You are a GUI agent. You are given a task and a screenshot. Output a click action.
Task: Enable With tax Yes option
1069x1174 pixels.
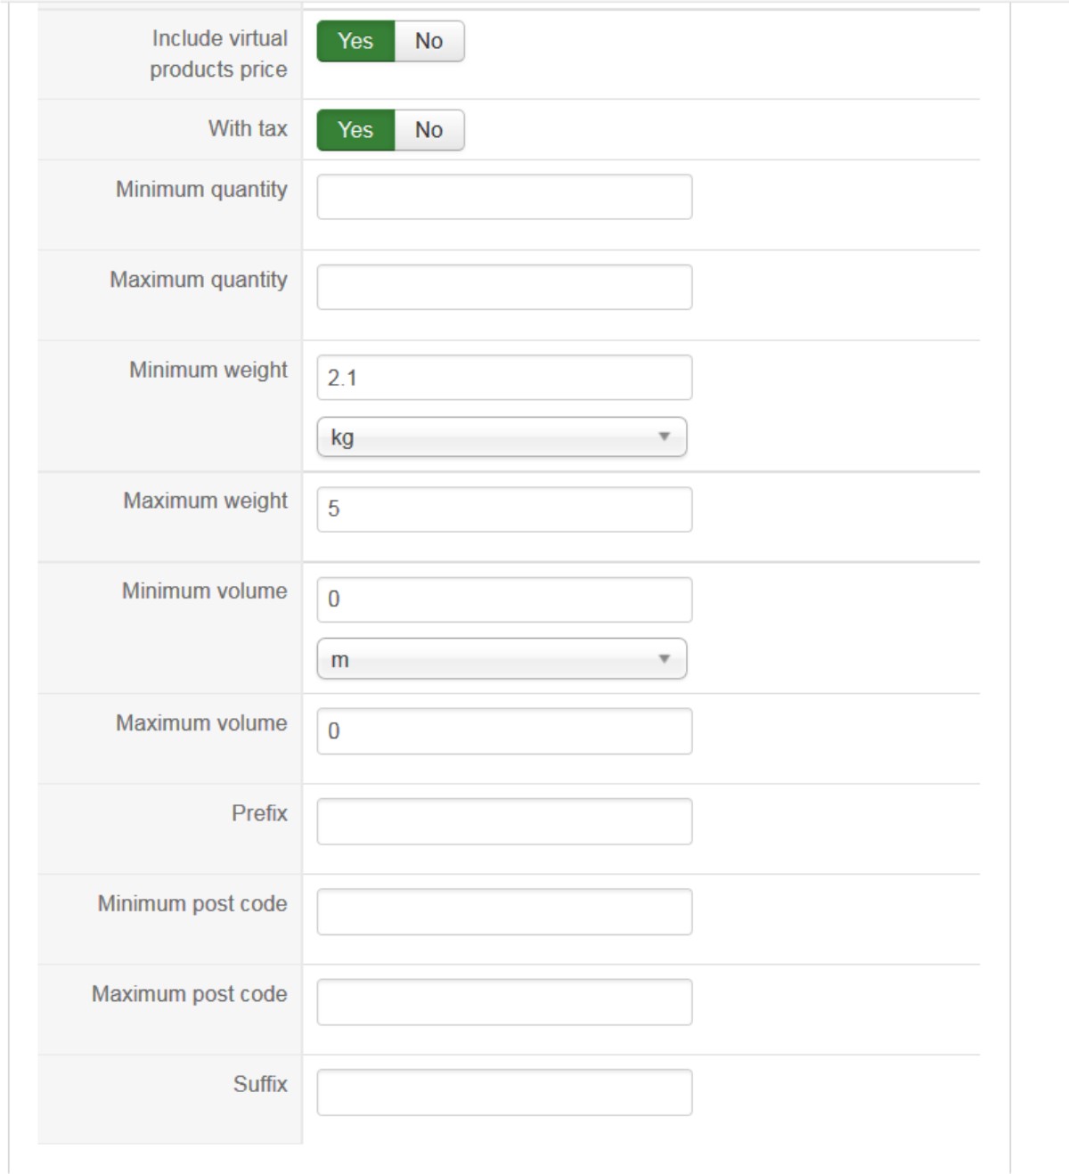(x=355, y=130)
